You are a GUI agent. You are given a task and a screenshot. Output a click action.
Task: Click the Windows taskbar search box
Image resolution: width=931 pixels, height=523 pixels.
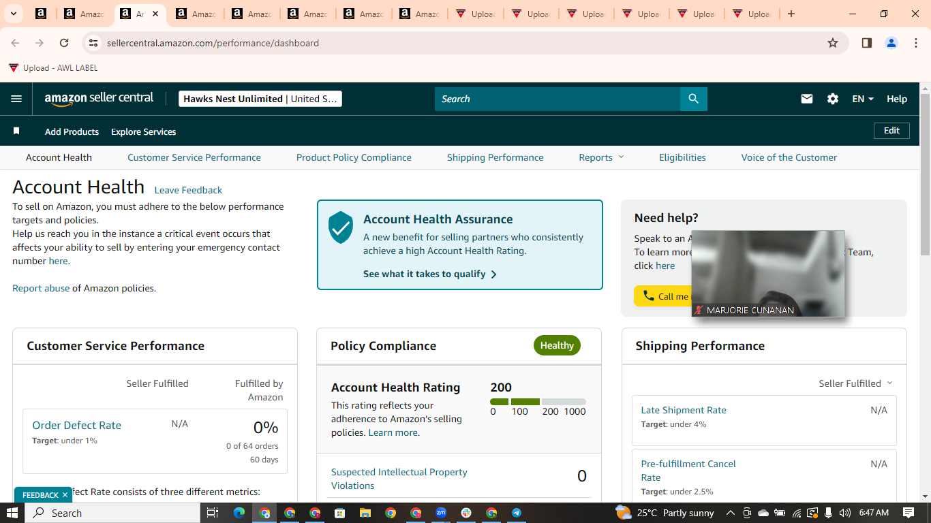click(x=112, y=513)
